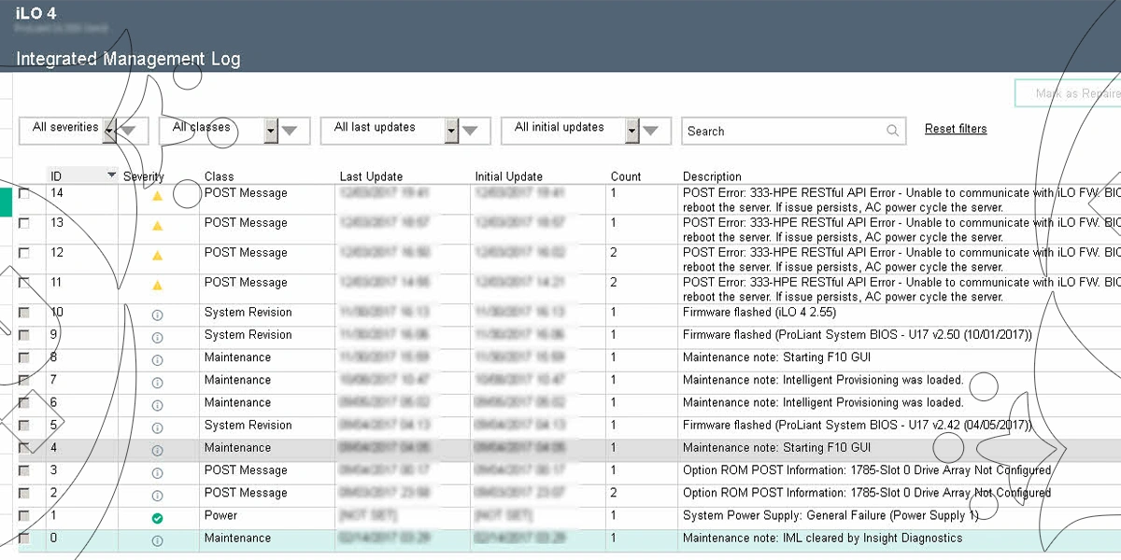Expand the All classes filter dropdown
Screen dimensions: 1121x560
click(x=271, y=132)
